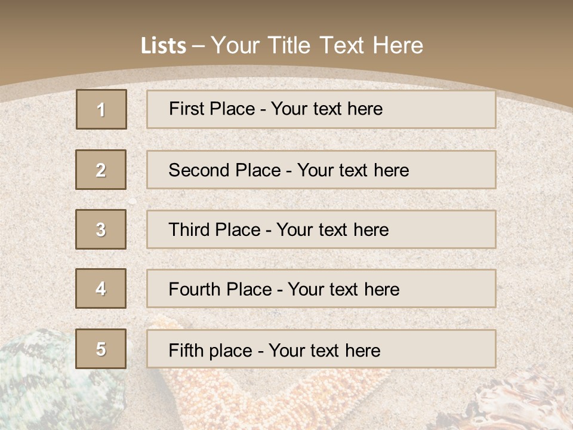The image size is (573, 430).
Task: Click the number 2 square
Action: 101,170
